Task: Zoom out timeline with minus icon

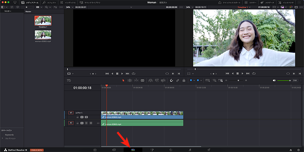Action: 226,81
